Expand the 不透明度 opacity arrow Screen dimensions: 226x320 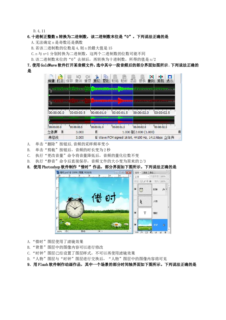pos(168,177)
